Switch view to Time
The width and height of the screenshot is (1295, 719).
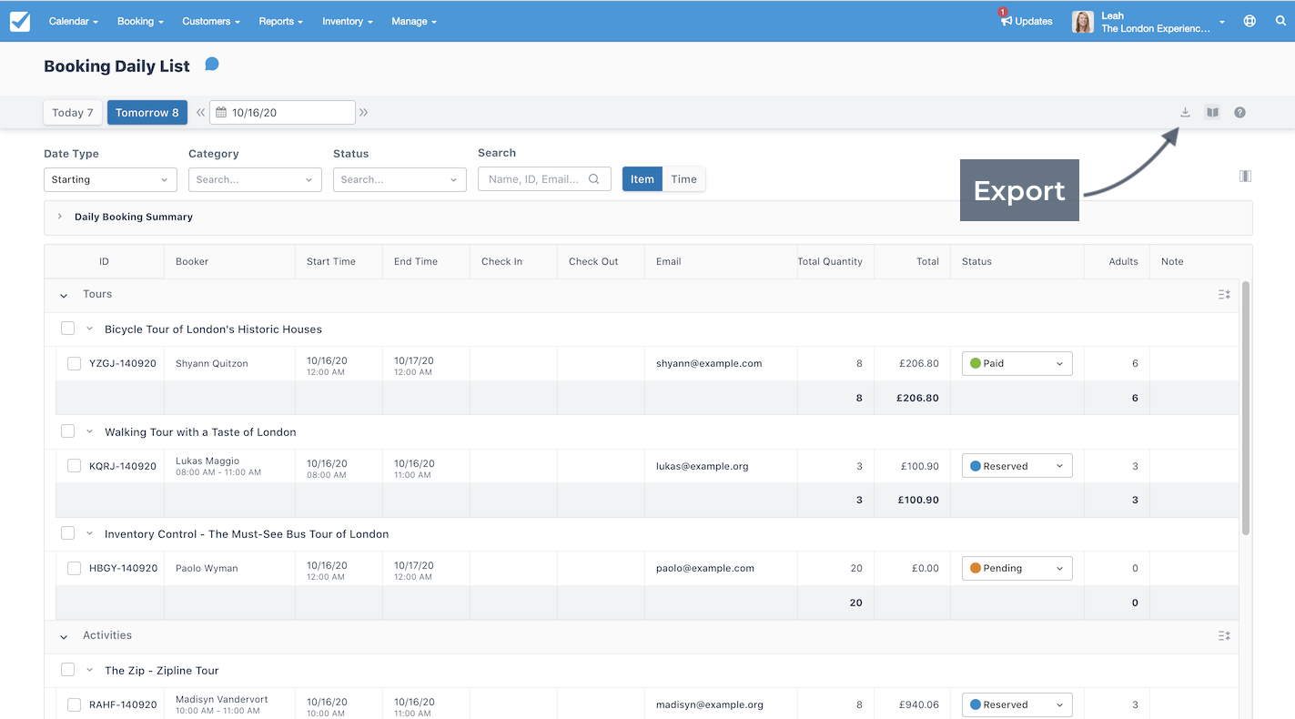(684, 179)
